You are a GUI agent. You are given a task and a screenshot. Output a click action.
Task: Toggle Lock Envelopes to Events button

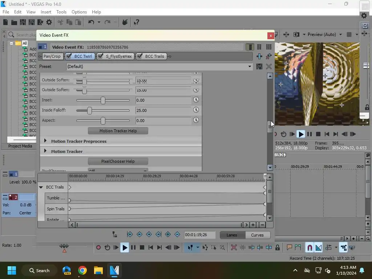(343, 247)
